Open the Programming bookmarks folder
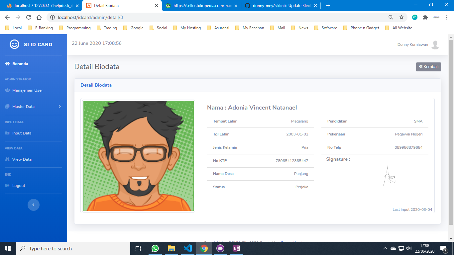454x255 pixels. click(x=75, y=28)
